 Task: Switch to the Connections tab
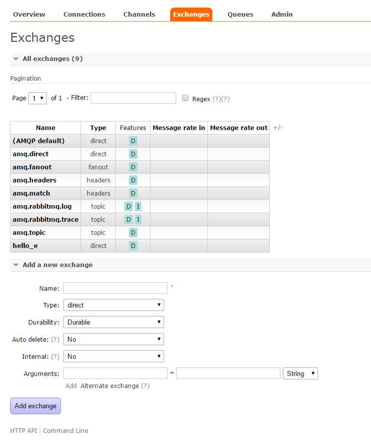point(84,15)
